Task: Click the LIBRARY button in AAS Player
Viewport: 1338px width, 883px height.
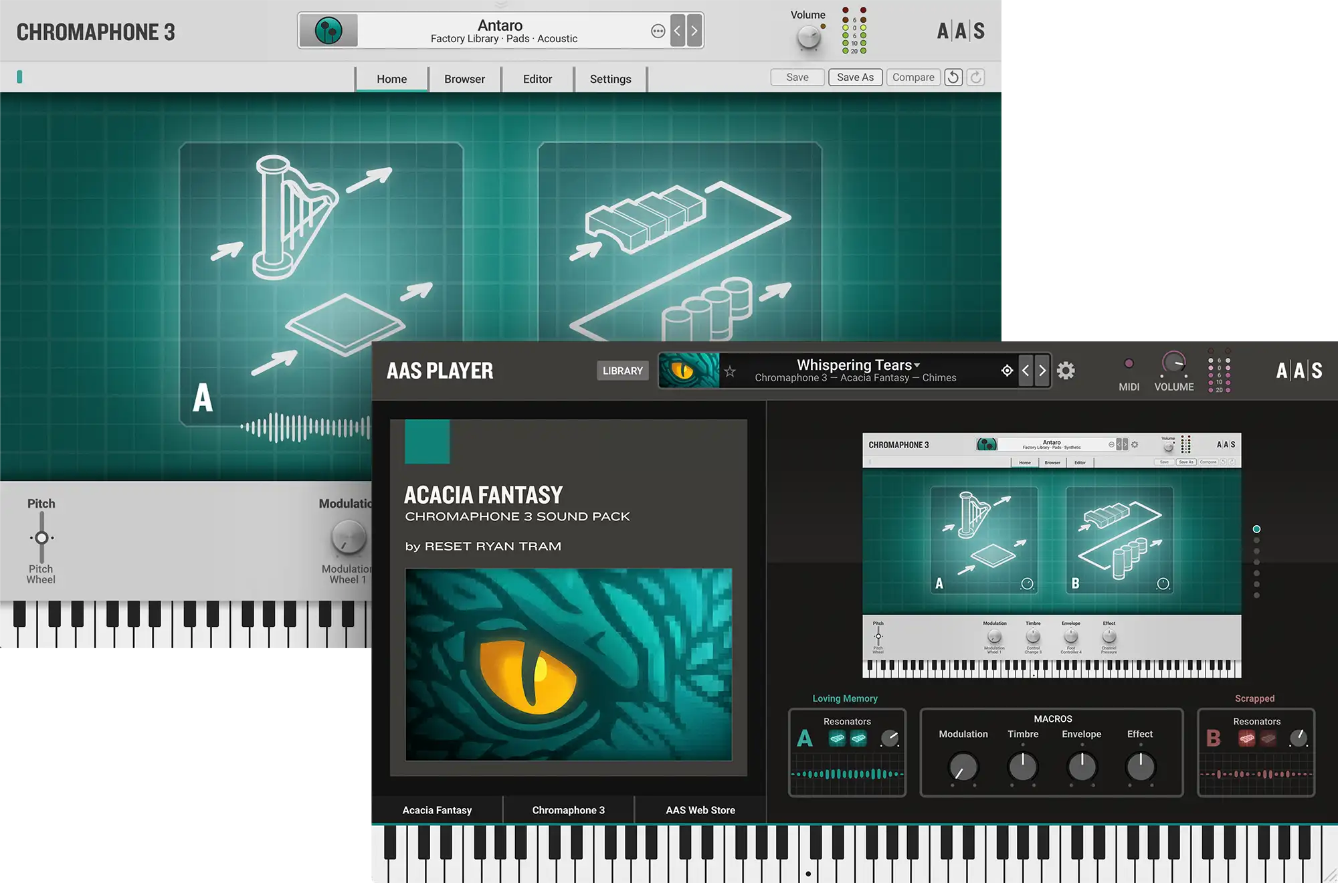Action: coord(622,371)
